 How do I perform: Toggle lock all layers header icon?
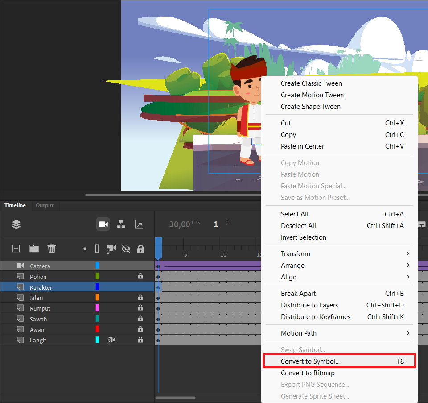point(140,249)
